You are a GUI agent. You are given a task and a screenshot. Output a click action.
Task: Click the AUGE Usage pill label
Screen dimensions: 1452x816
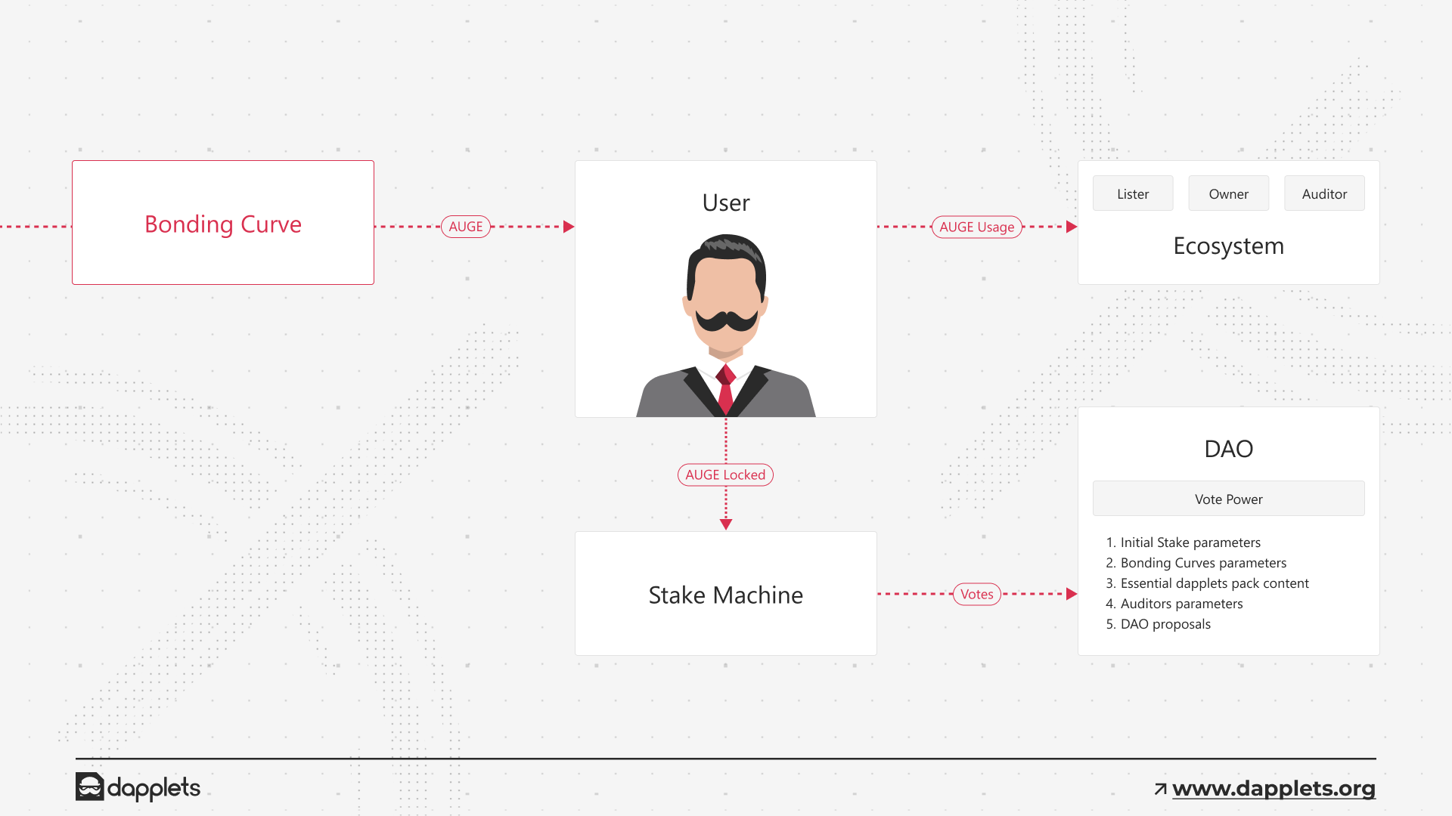[x=976, y=227]
